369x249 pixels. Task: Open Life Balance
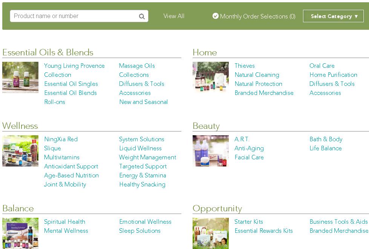[x=325, y=148]
